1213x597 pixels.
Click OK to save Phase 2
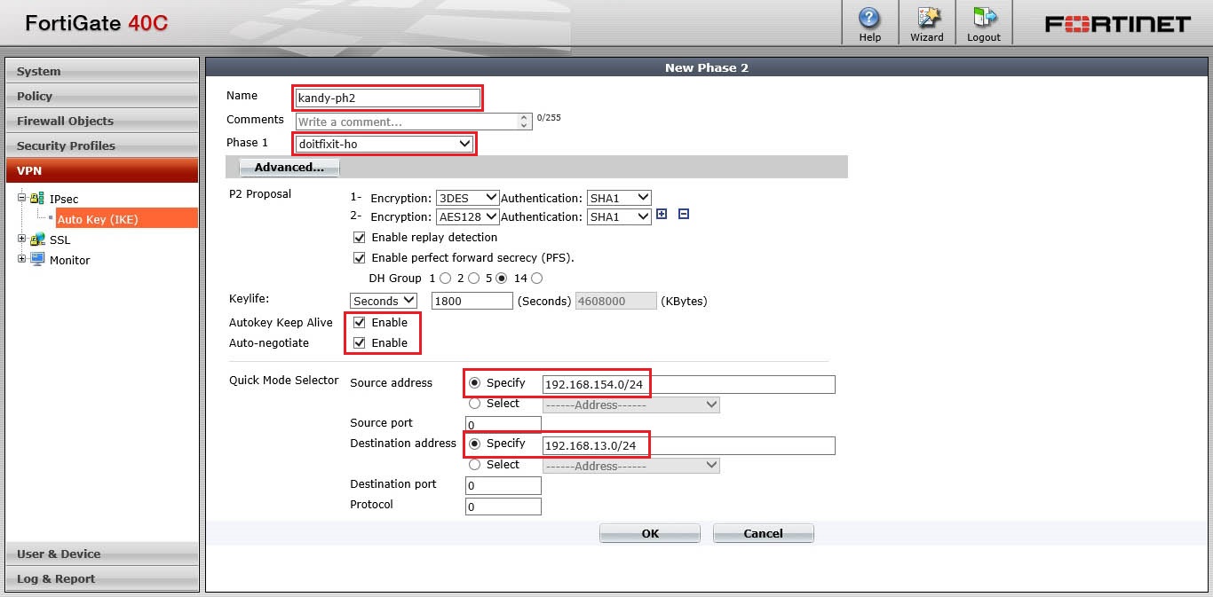coord(650,533)
